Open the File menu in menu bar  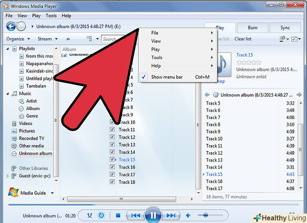click(9, 16)
